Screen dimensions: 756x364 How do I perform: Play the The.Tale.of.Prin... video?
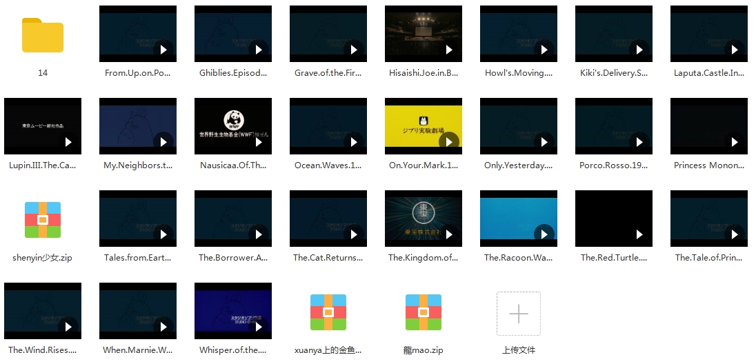[x=709, y=219]
